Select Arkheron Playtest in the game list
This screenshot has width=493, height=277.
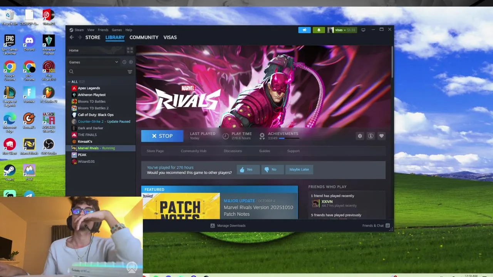(101, 95)
